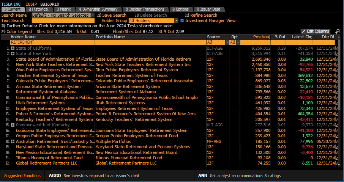Expand the State of New York holder
Screen dimensions: 344x182
[x=13, y=54]
